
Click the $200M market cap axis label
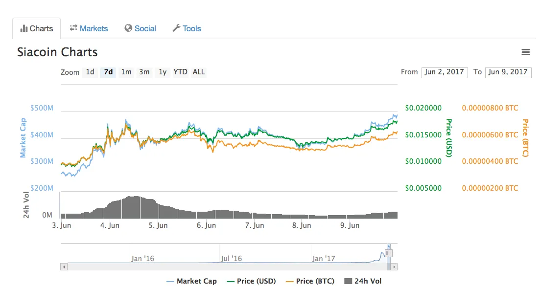click(42, 188)
